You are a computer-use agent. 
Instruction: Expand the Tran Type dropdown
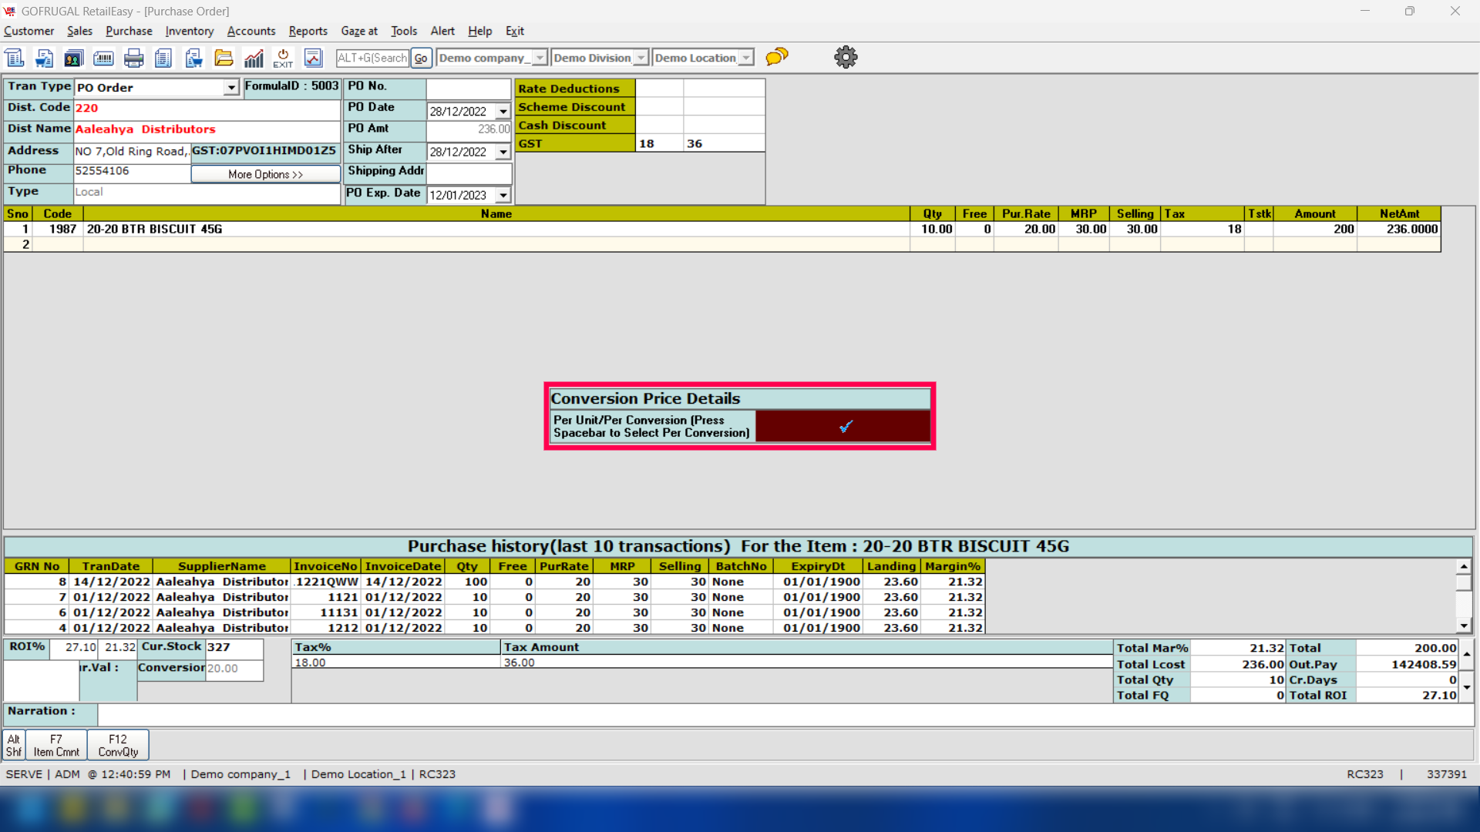[x=231, y=88]
